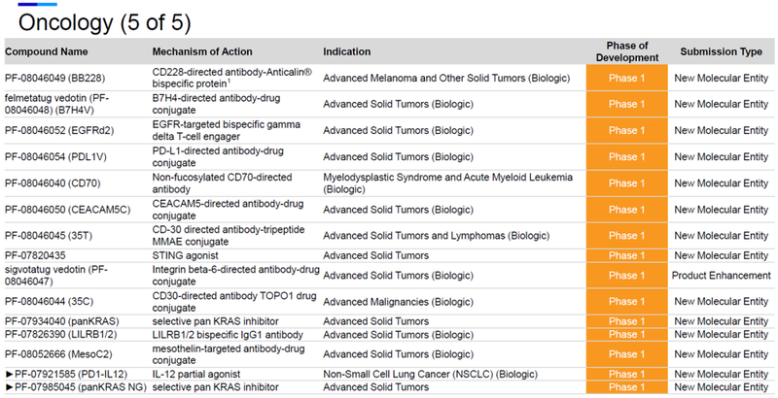This screenshot has height=398, width=778.
Task: Select the Submission Type column header
Action: [721, 51]
